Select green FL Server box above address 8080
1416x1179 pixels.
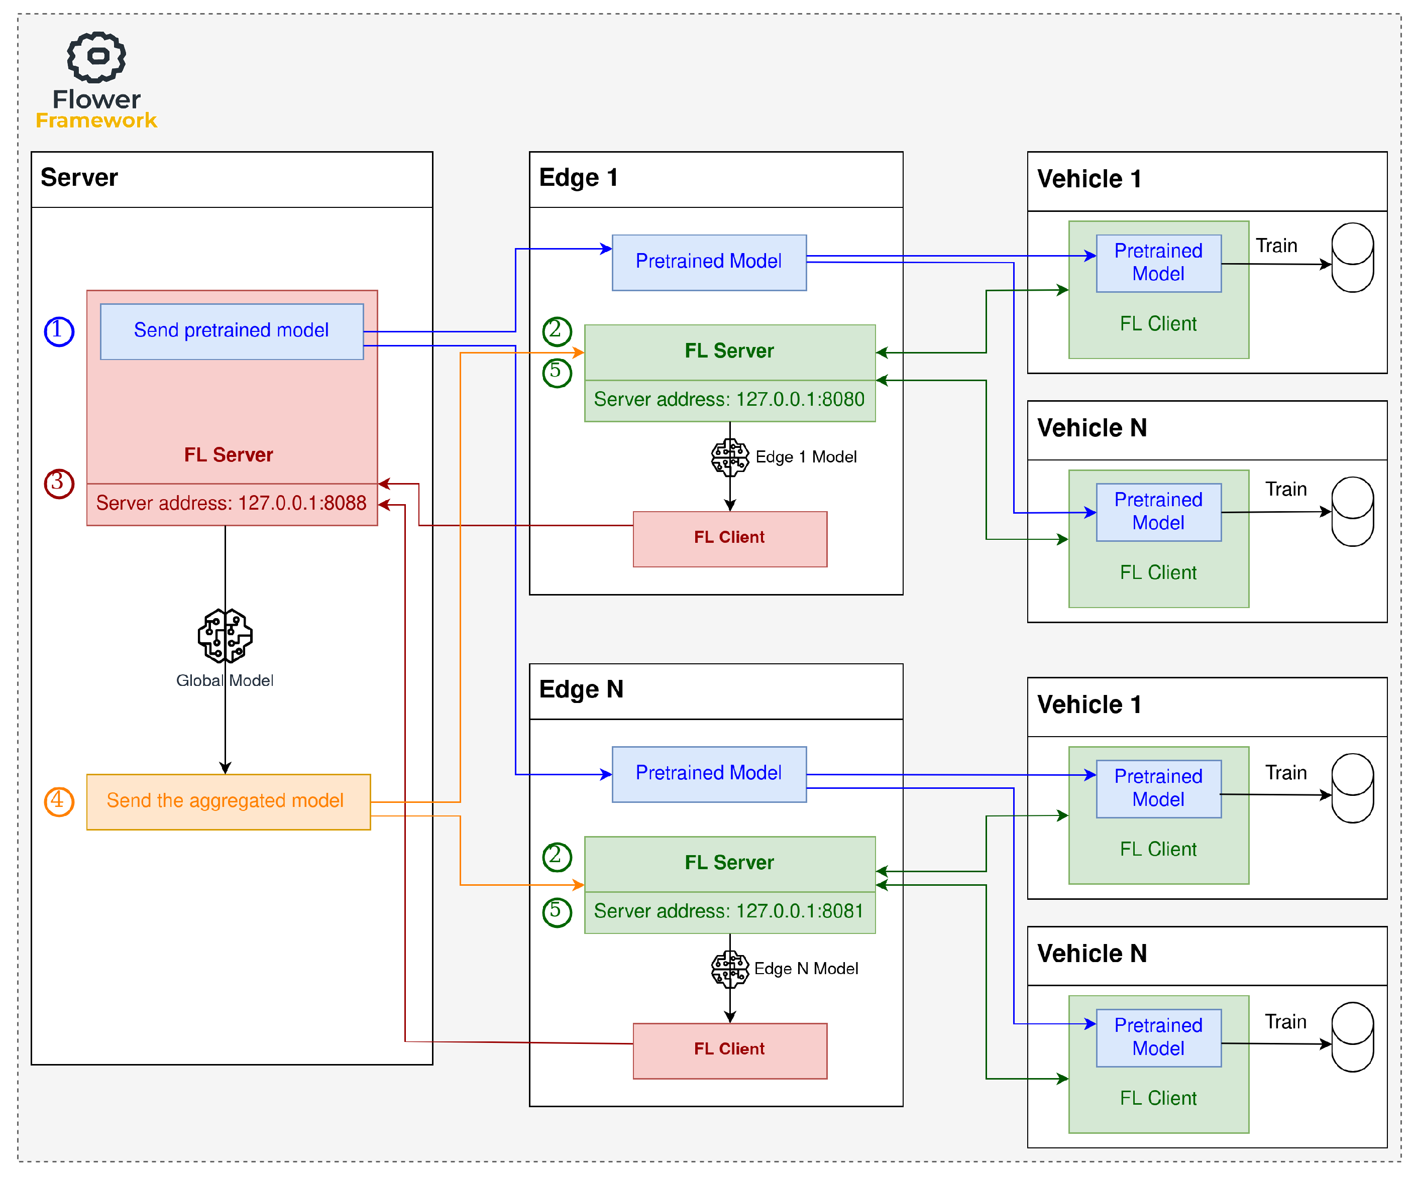point(730,352)
